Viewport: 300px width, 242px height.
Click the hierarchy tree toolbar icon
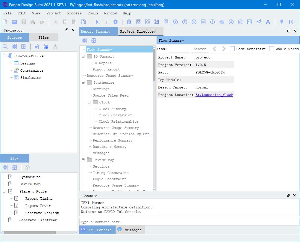pos(268,22)
